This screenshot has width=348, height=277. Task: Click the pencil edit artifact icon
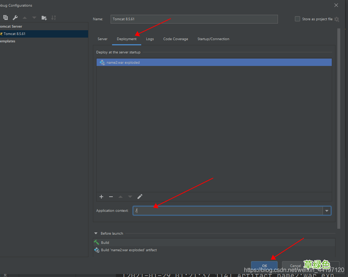[x=140, y=197]
